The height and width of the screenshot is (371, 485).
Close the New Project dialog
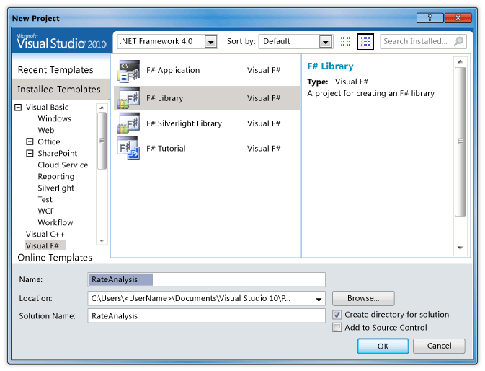pos(458,18)
